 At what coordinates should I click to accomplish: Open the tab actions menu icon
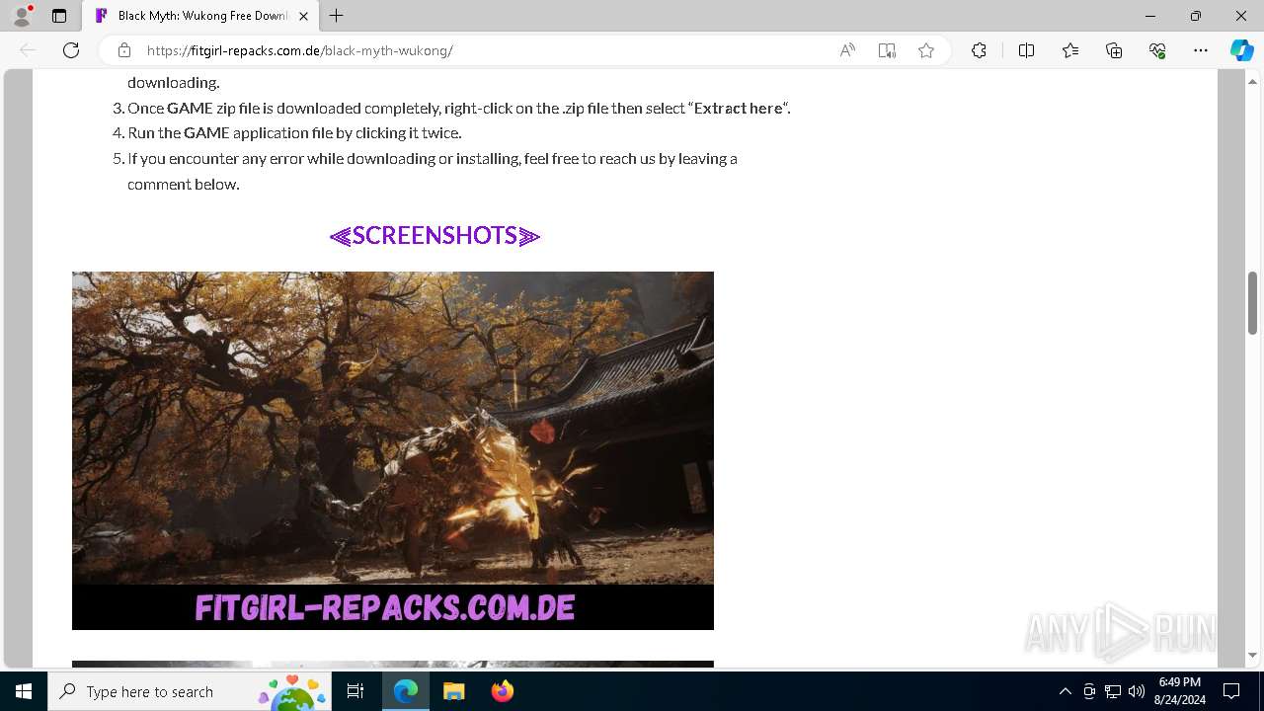click(x=59, y=16)
